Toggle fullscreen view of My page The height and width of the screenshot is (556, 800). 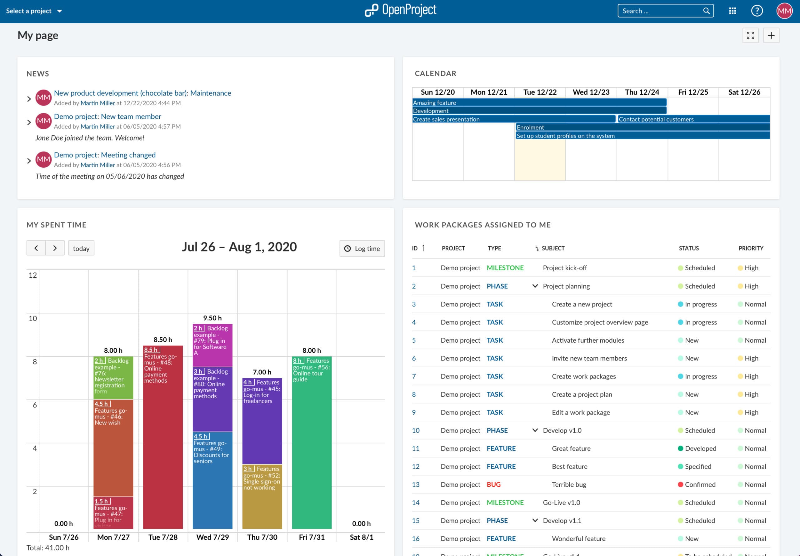click(750, 36)
